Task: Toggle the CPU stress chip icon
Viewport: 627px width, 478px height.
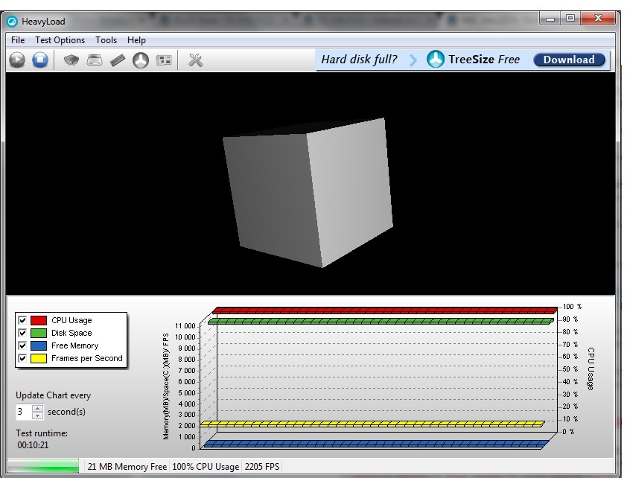Action: point(71,60)
